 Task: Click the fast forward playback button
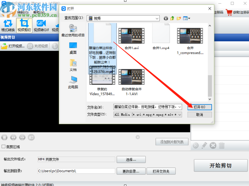22,137
